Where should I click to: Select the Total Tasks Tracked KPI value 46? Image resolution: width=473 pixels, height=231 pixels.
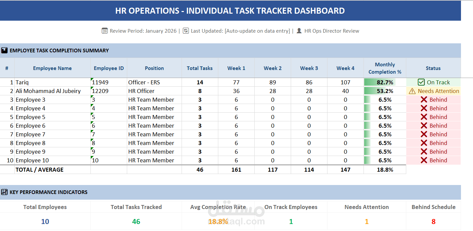tap(136, 221)
